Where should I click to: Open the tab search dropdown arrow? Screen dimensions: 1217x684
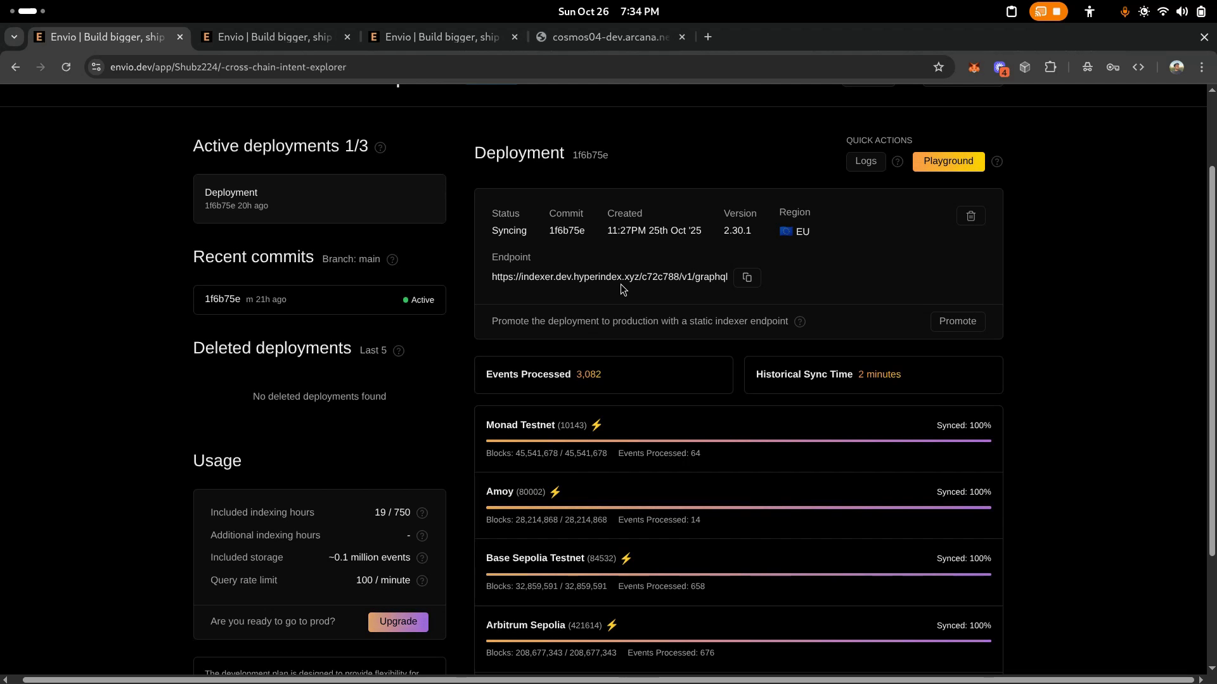pos(14,37)
